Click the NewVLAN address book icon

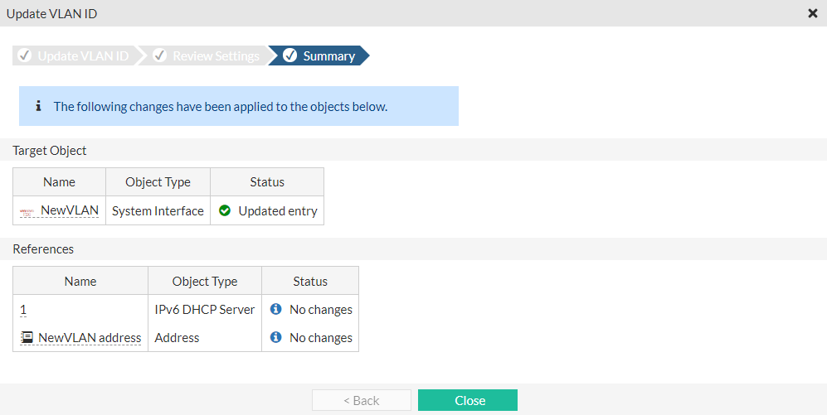pos(27,338)
